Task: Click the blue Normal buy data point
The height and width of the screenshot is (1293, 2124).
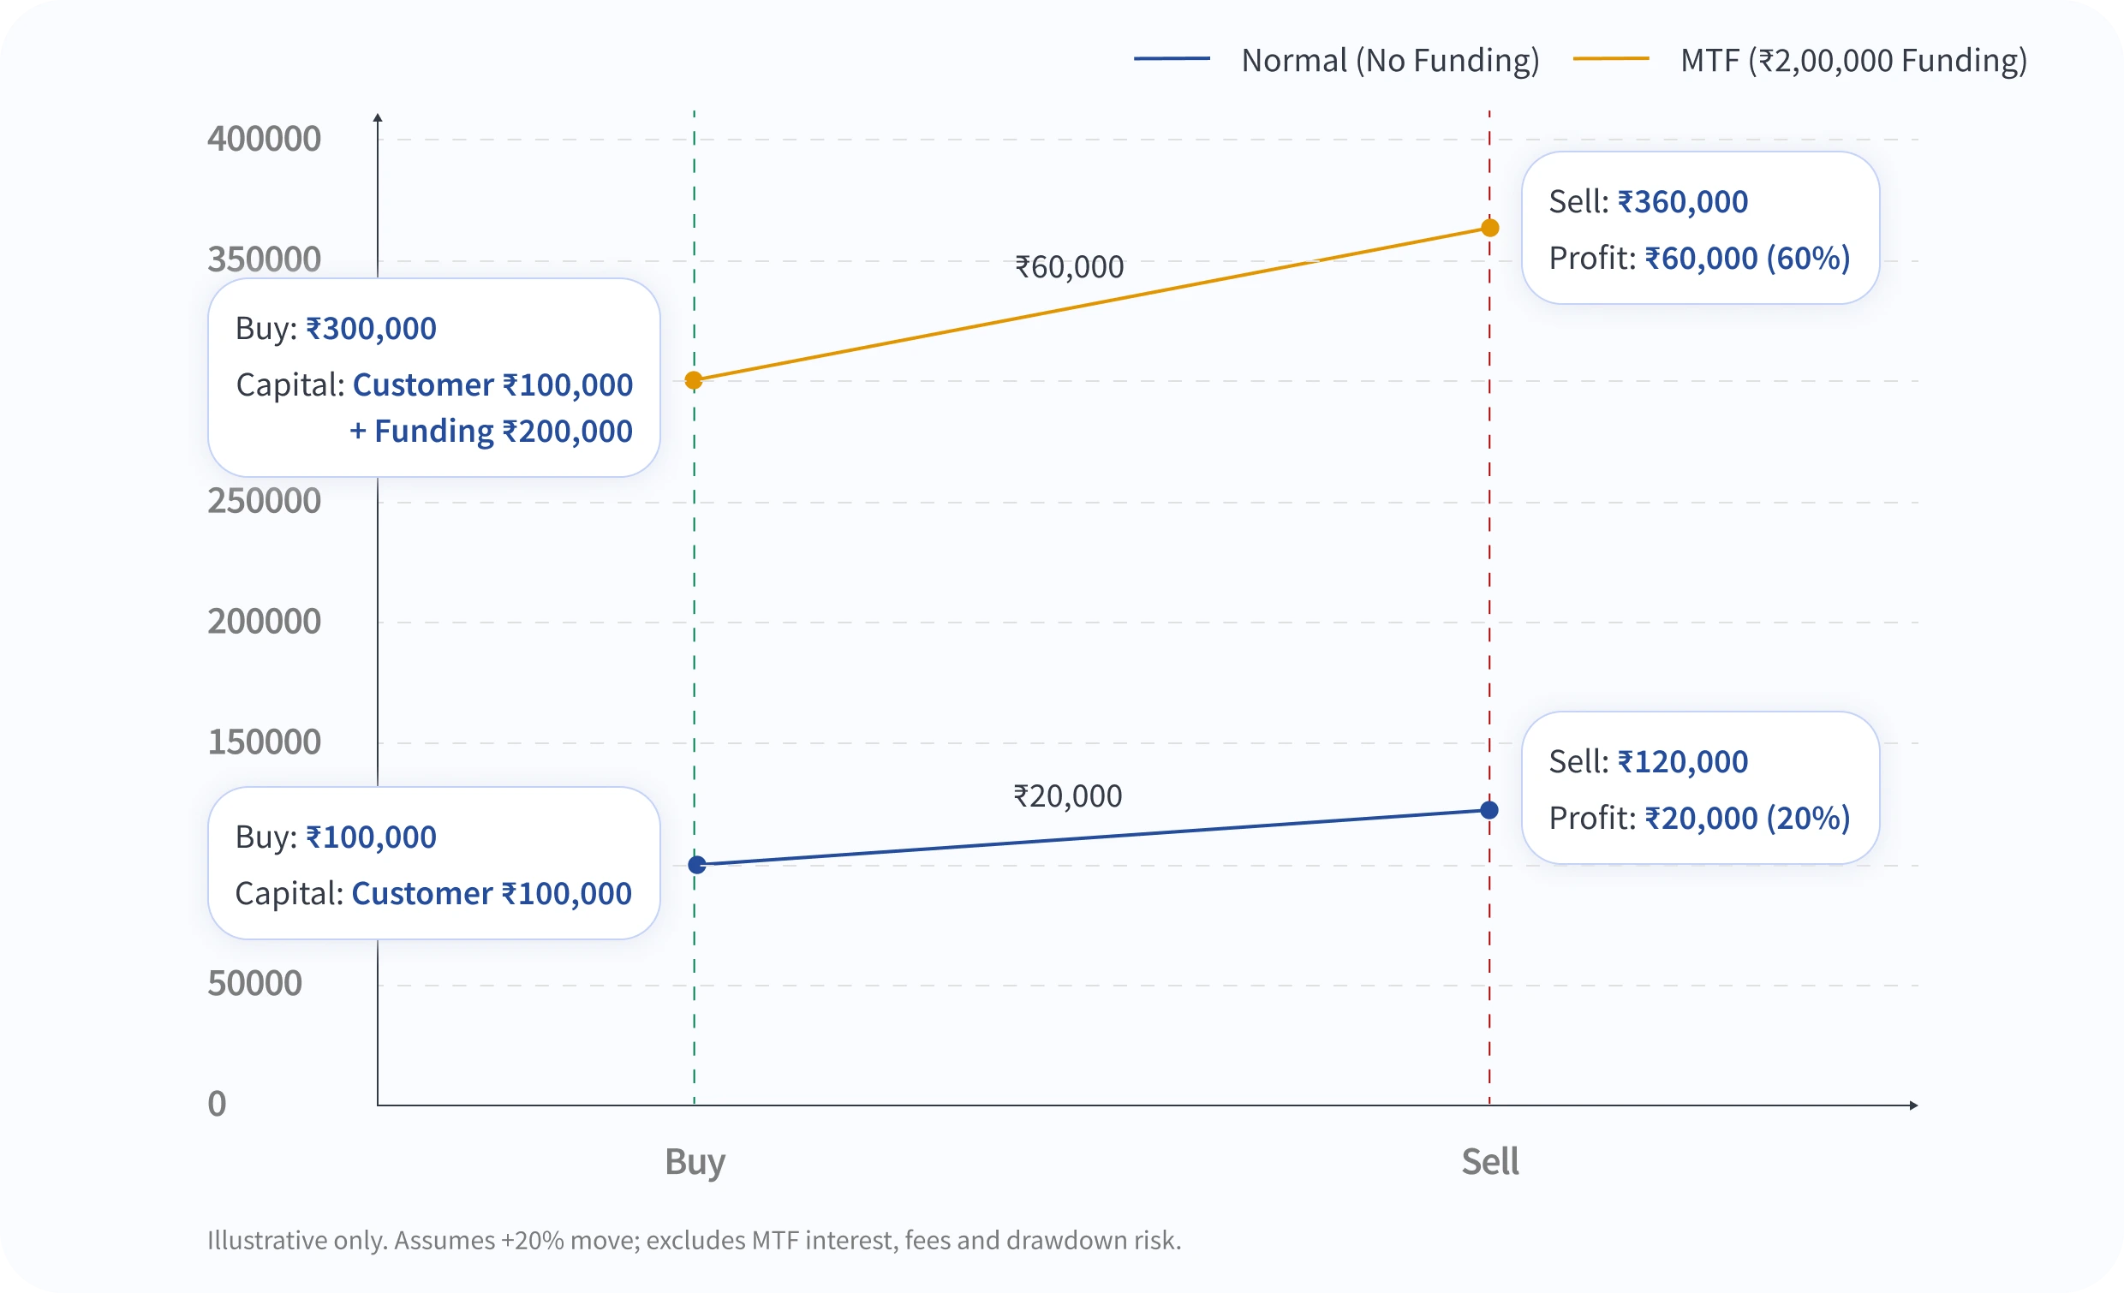Action: click(696, 865)
